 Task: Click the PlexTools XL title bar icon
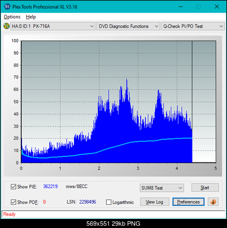7,7
